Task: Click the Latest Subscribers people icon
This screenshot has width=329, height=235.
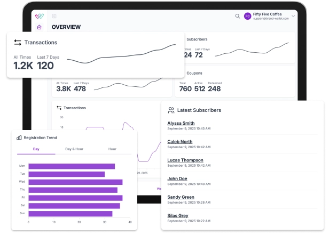Action: pyautogui.click(x=171, y=110)
